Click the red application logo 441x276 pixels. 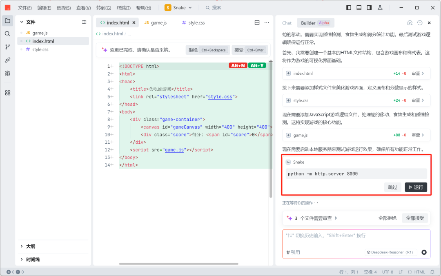(x=8, y=8)
